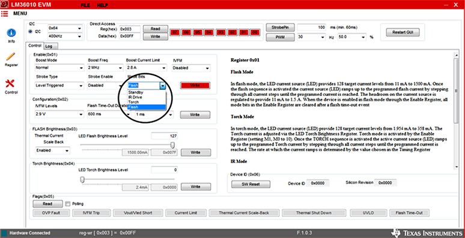Open the Register pencil icon
This screenshot has height=238, width=465.
coord(11,56)
